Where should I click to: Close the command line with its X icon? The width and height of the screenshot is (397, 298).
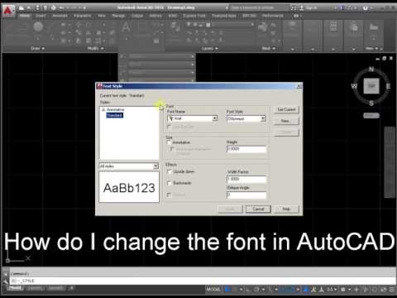coord(6,274)
